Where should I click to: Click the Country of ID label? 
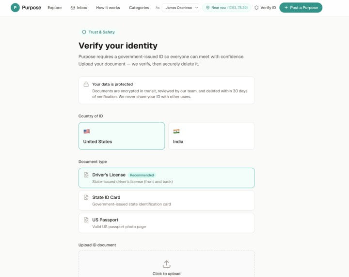[x=91, y=116]
